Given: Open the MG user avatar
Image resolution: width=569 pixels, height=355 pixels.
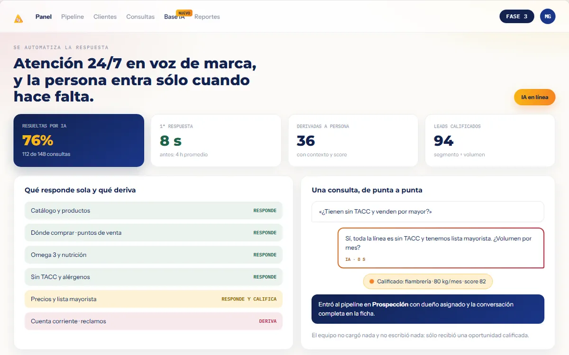Looking at the screenshot, I should (x=548, y=17).
